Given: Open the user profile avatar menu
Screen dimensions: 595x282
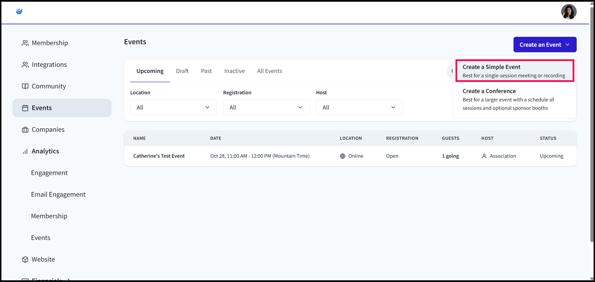Looking at the screenshot, I should [x=569, y=12].
